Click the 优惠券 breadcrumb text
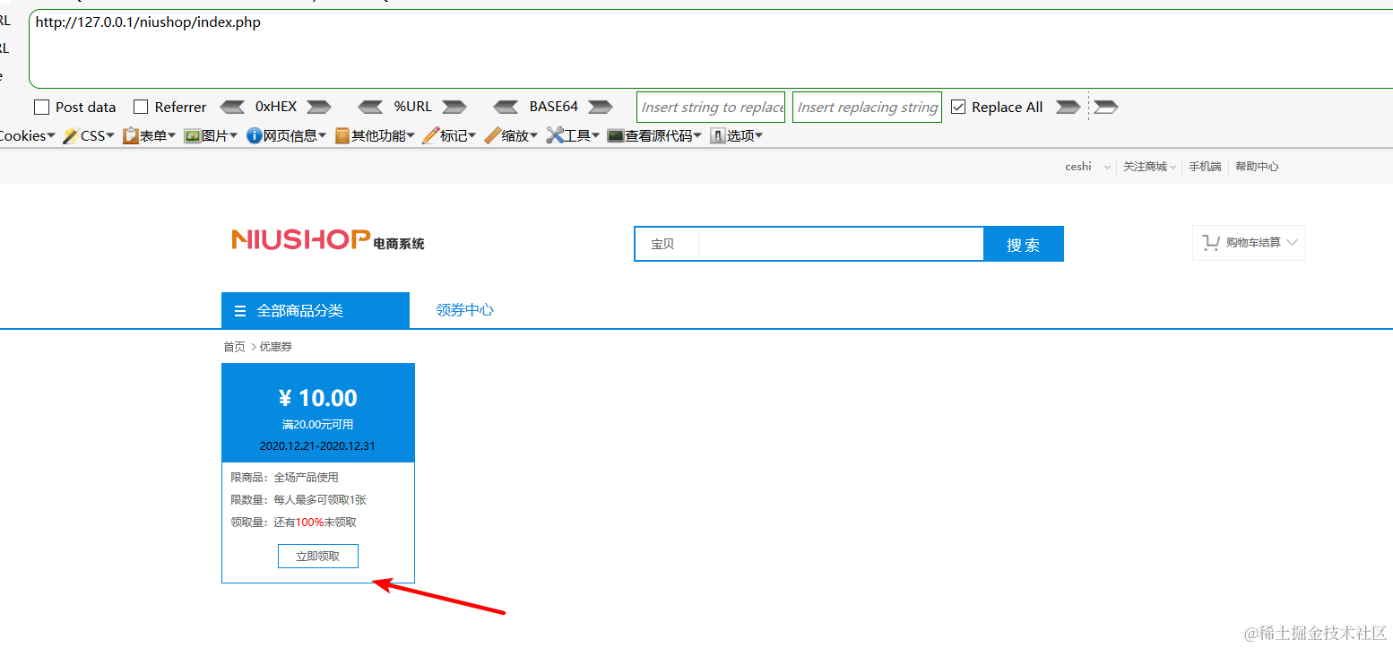 pyautogui.click(x=276, y=347)
